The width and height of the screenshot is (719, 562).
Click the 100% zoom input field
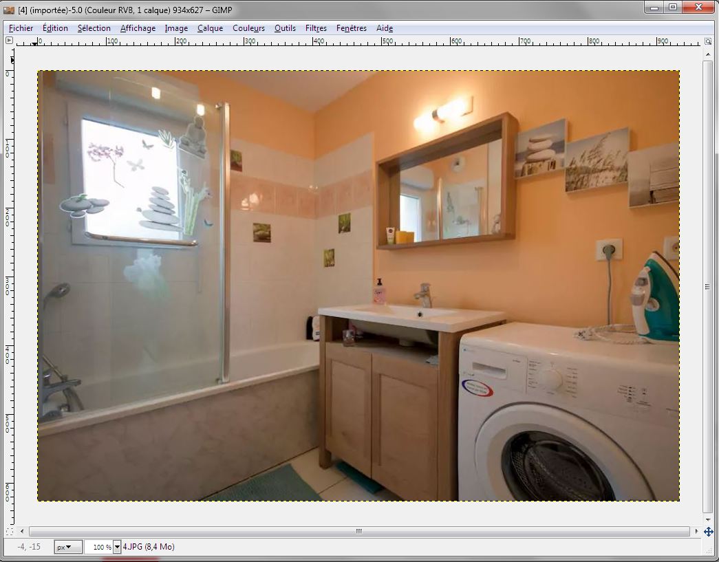[98, 547]
